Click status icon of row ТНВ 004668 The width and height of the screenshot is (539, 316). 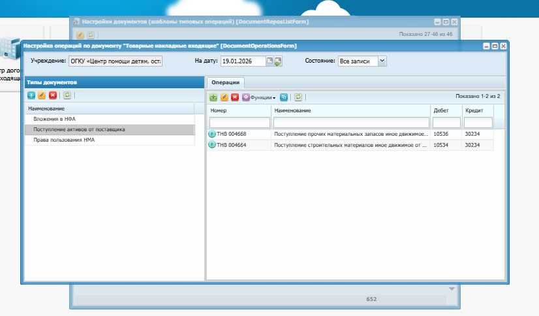(212, 134)
